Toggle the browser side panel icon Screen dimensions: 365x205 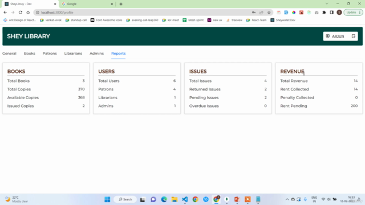[x=332, y=13]
